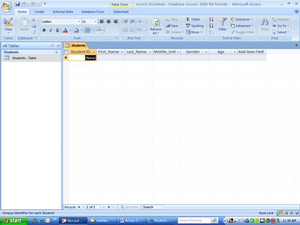
Task: Click Save record button
Action: click(172, 26)
